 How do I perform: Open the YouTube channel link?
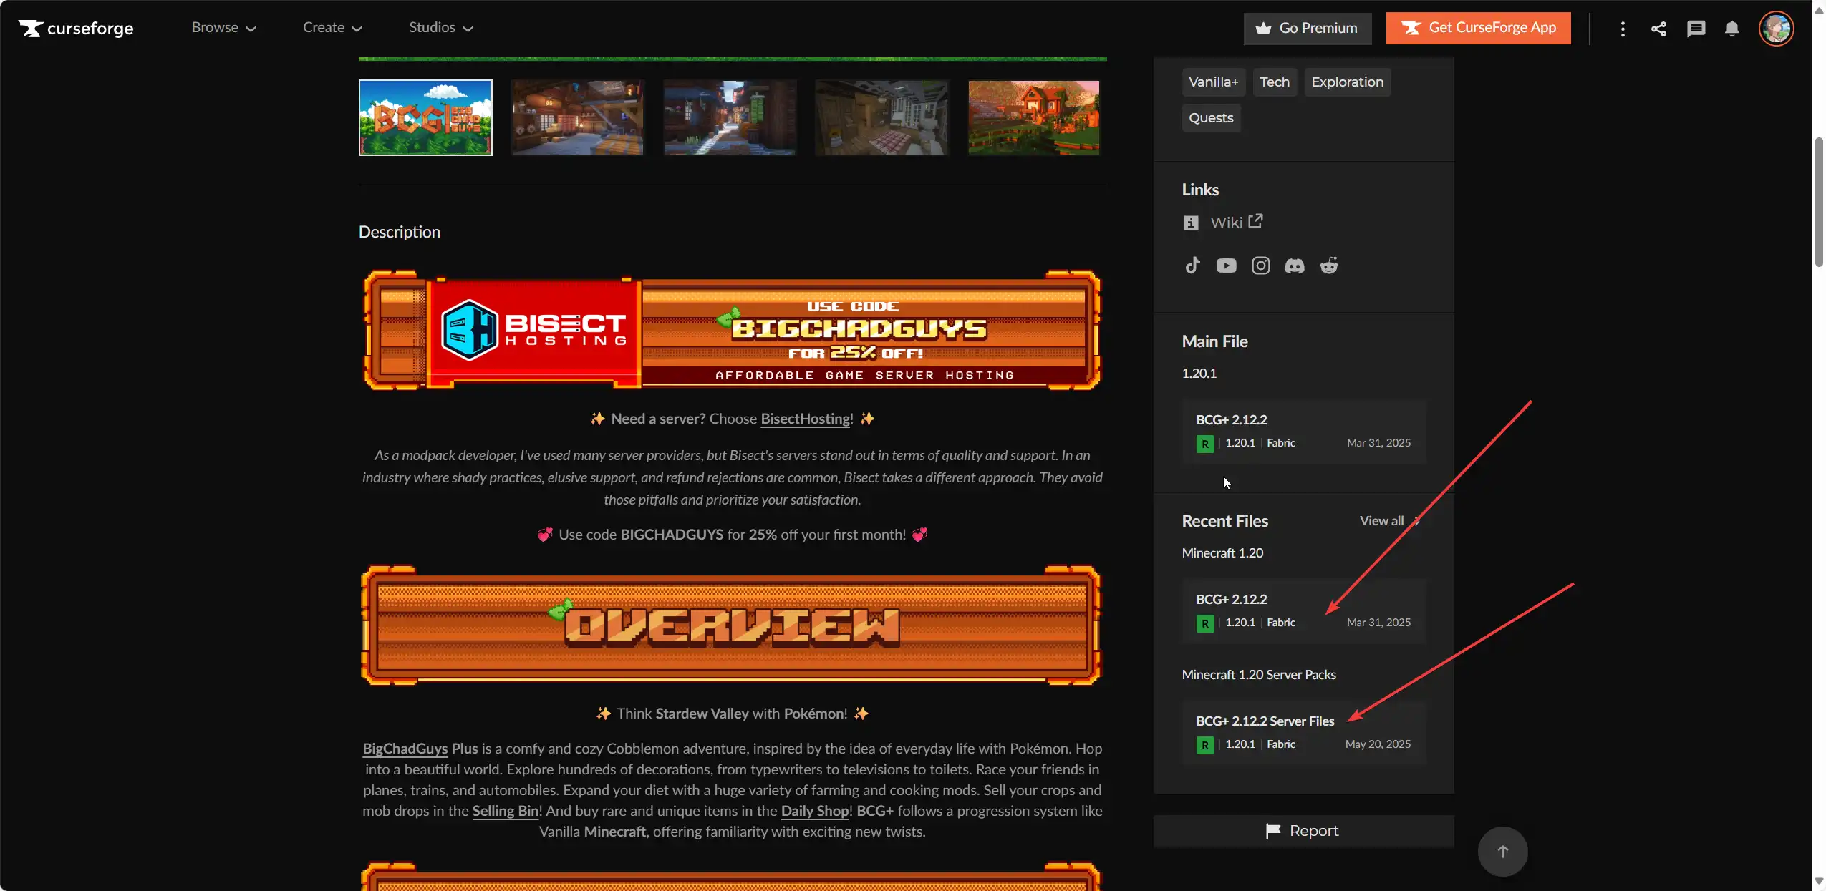(x=1226, y=266)
